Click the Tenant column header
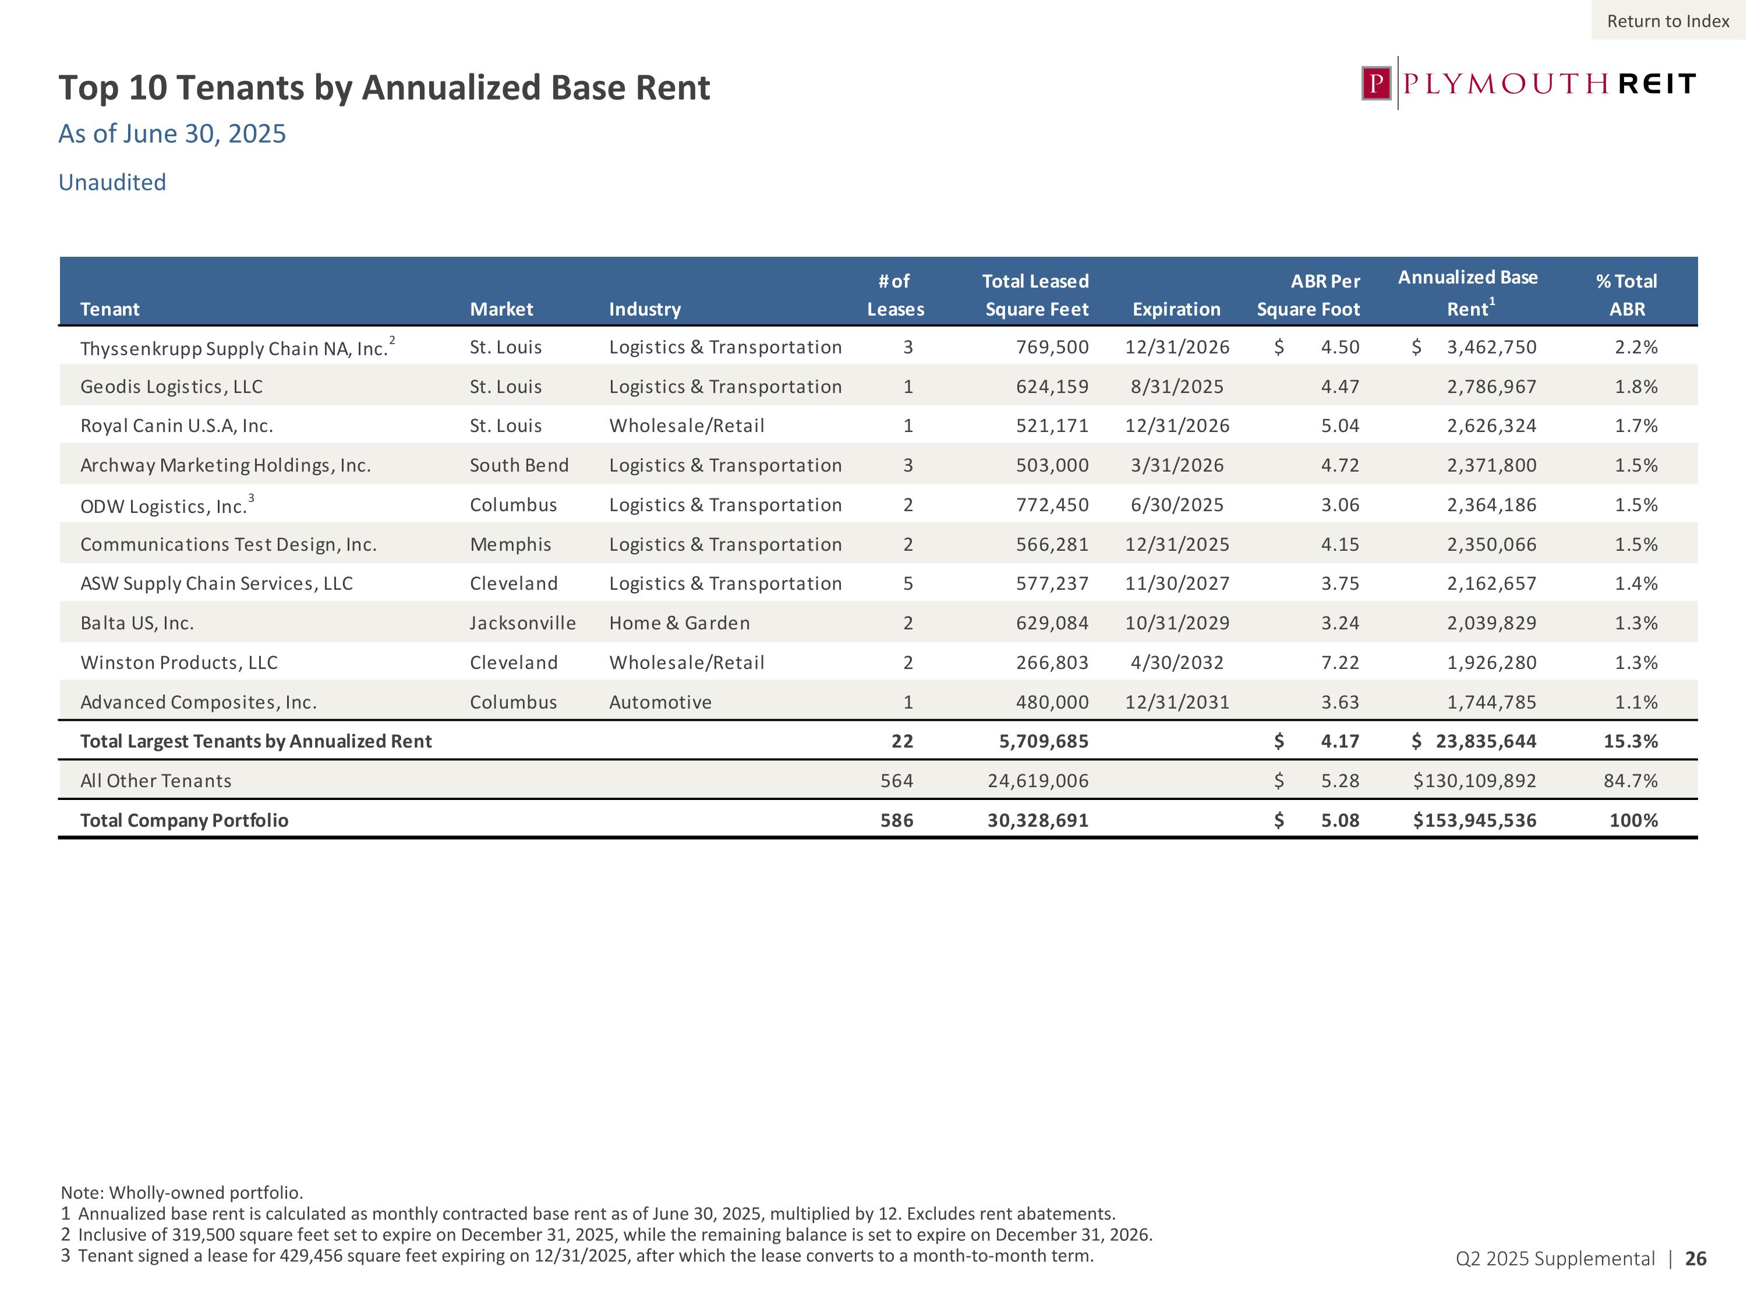The image size is (1747, 1310). pyautogui.click(x=110, y=309)
